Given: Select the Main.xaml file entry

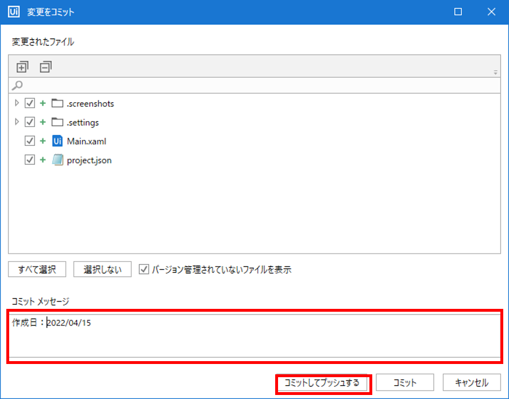Looking at the screenshot, I should pyautogui.click(x=86, y=141).
